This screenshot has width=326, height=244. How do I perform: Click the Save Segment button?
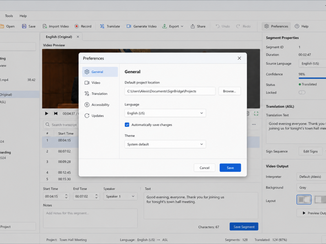tap(244, 227)
